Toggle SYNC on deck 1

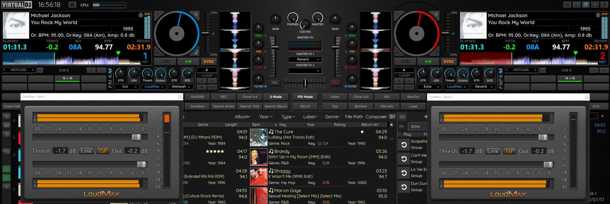(x=209, y=62)
